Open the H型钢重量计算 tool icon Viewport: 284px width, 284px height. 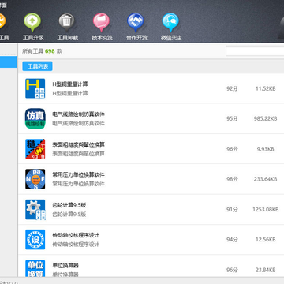(x=35, y=88)
